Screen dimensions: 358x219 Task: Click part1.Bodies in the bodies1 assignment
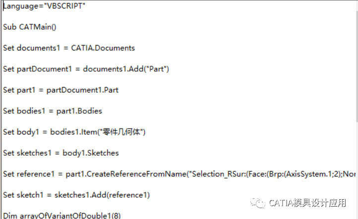coord(79,111)
